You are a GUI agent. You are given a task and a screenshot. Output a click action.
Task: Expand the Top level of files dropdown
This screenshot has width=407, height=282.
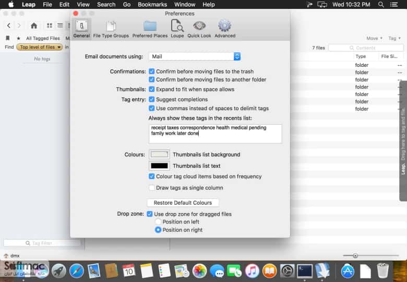tap(40, 47)
